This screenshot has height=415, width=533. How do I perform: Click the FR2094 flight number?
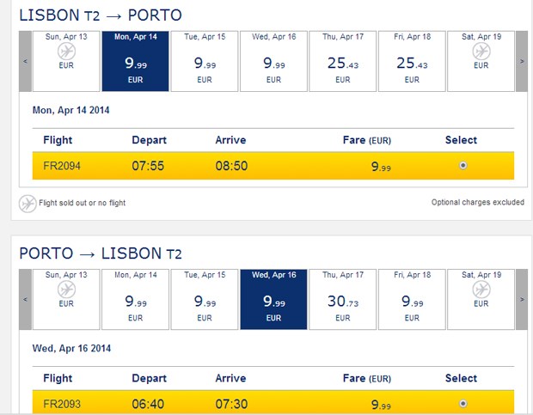[x=62, y=166]
